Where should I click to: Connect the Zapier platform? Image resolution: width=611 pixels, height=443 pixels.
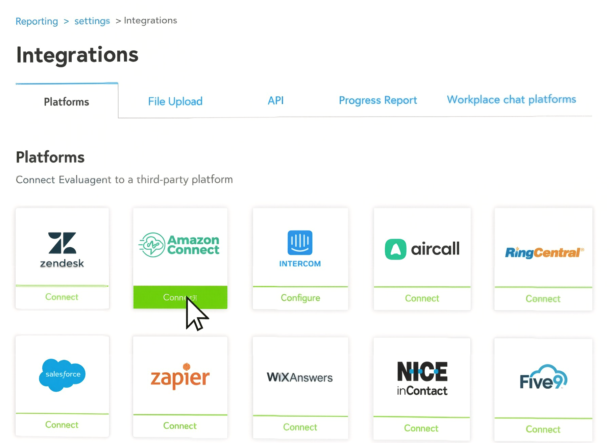(x=180, y=426)
